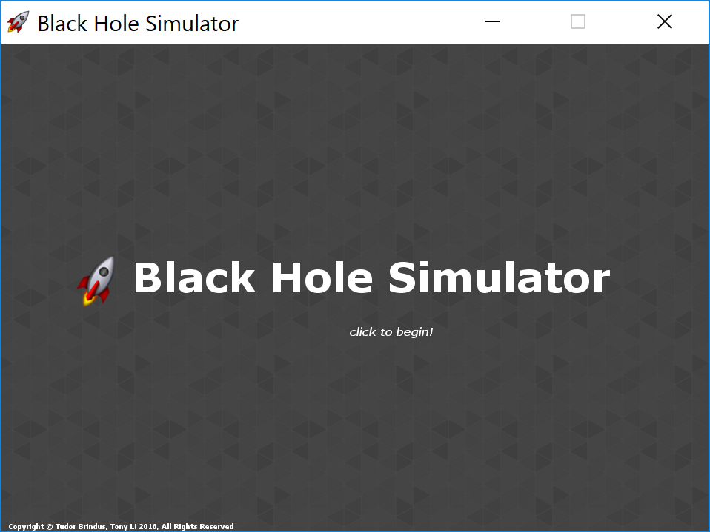This screenshot has height=532, width=710.
Task: Click the large "Black Hole Simulator" heading
Action: click(372, 277)
